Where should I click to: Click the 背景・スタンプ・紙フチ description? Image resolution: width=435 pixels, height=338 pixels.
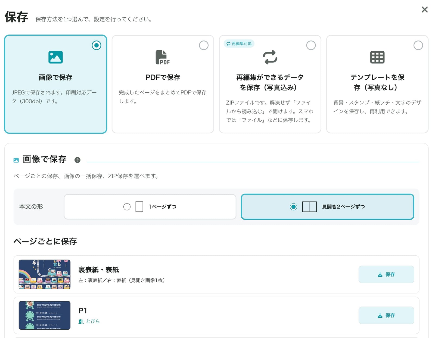pos(377,107)
